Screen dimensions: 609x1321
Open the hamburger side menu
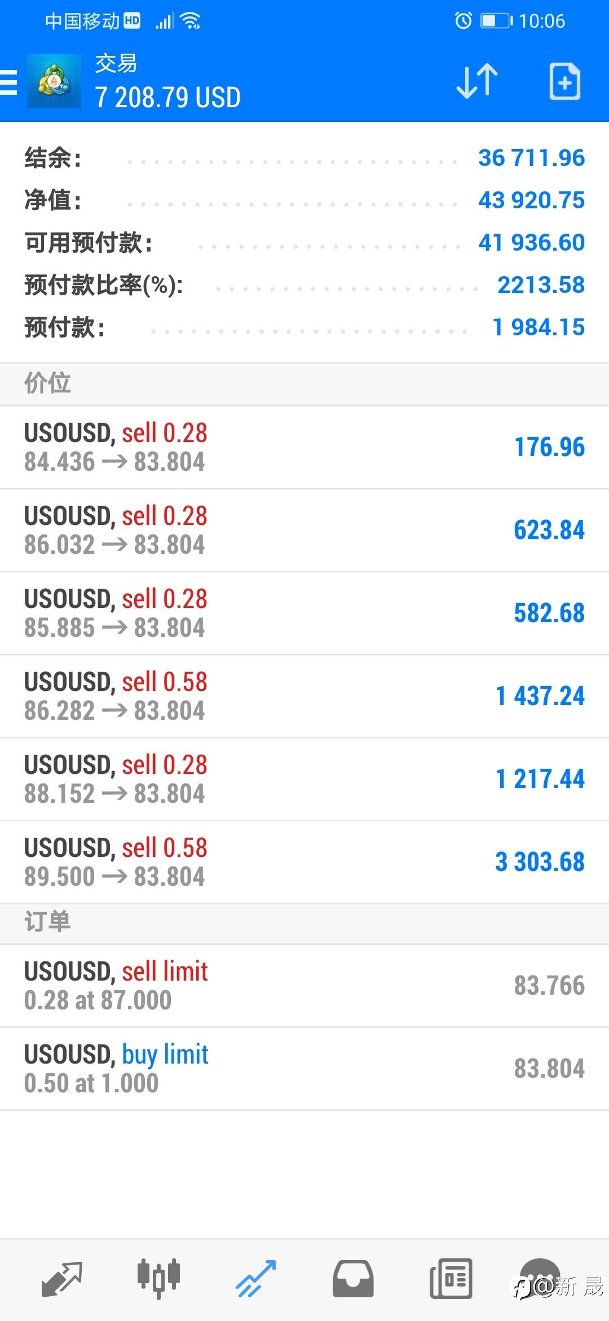coord(9,82)
